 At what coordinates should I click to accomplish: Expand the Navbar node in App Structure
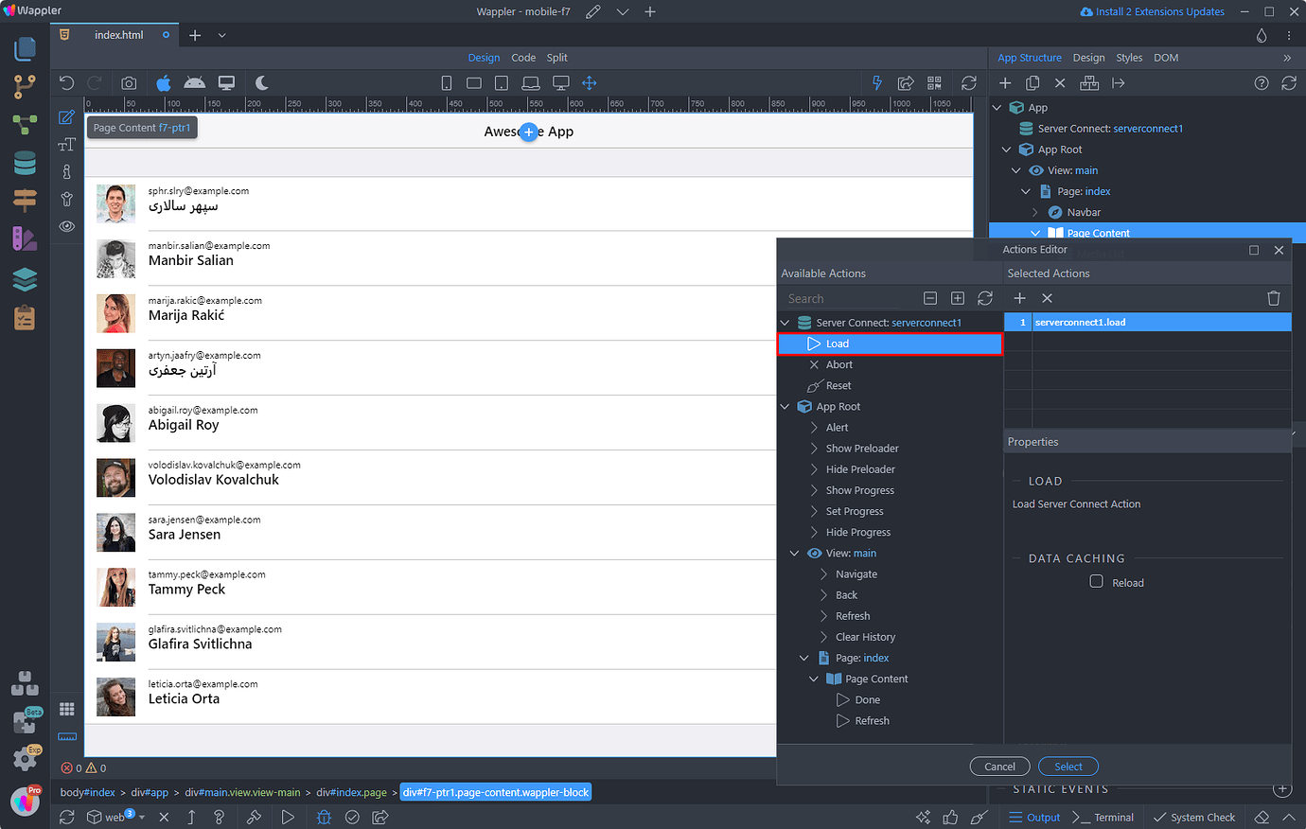[1035, 211]
